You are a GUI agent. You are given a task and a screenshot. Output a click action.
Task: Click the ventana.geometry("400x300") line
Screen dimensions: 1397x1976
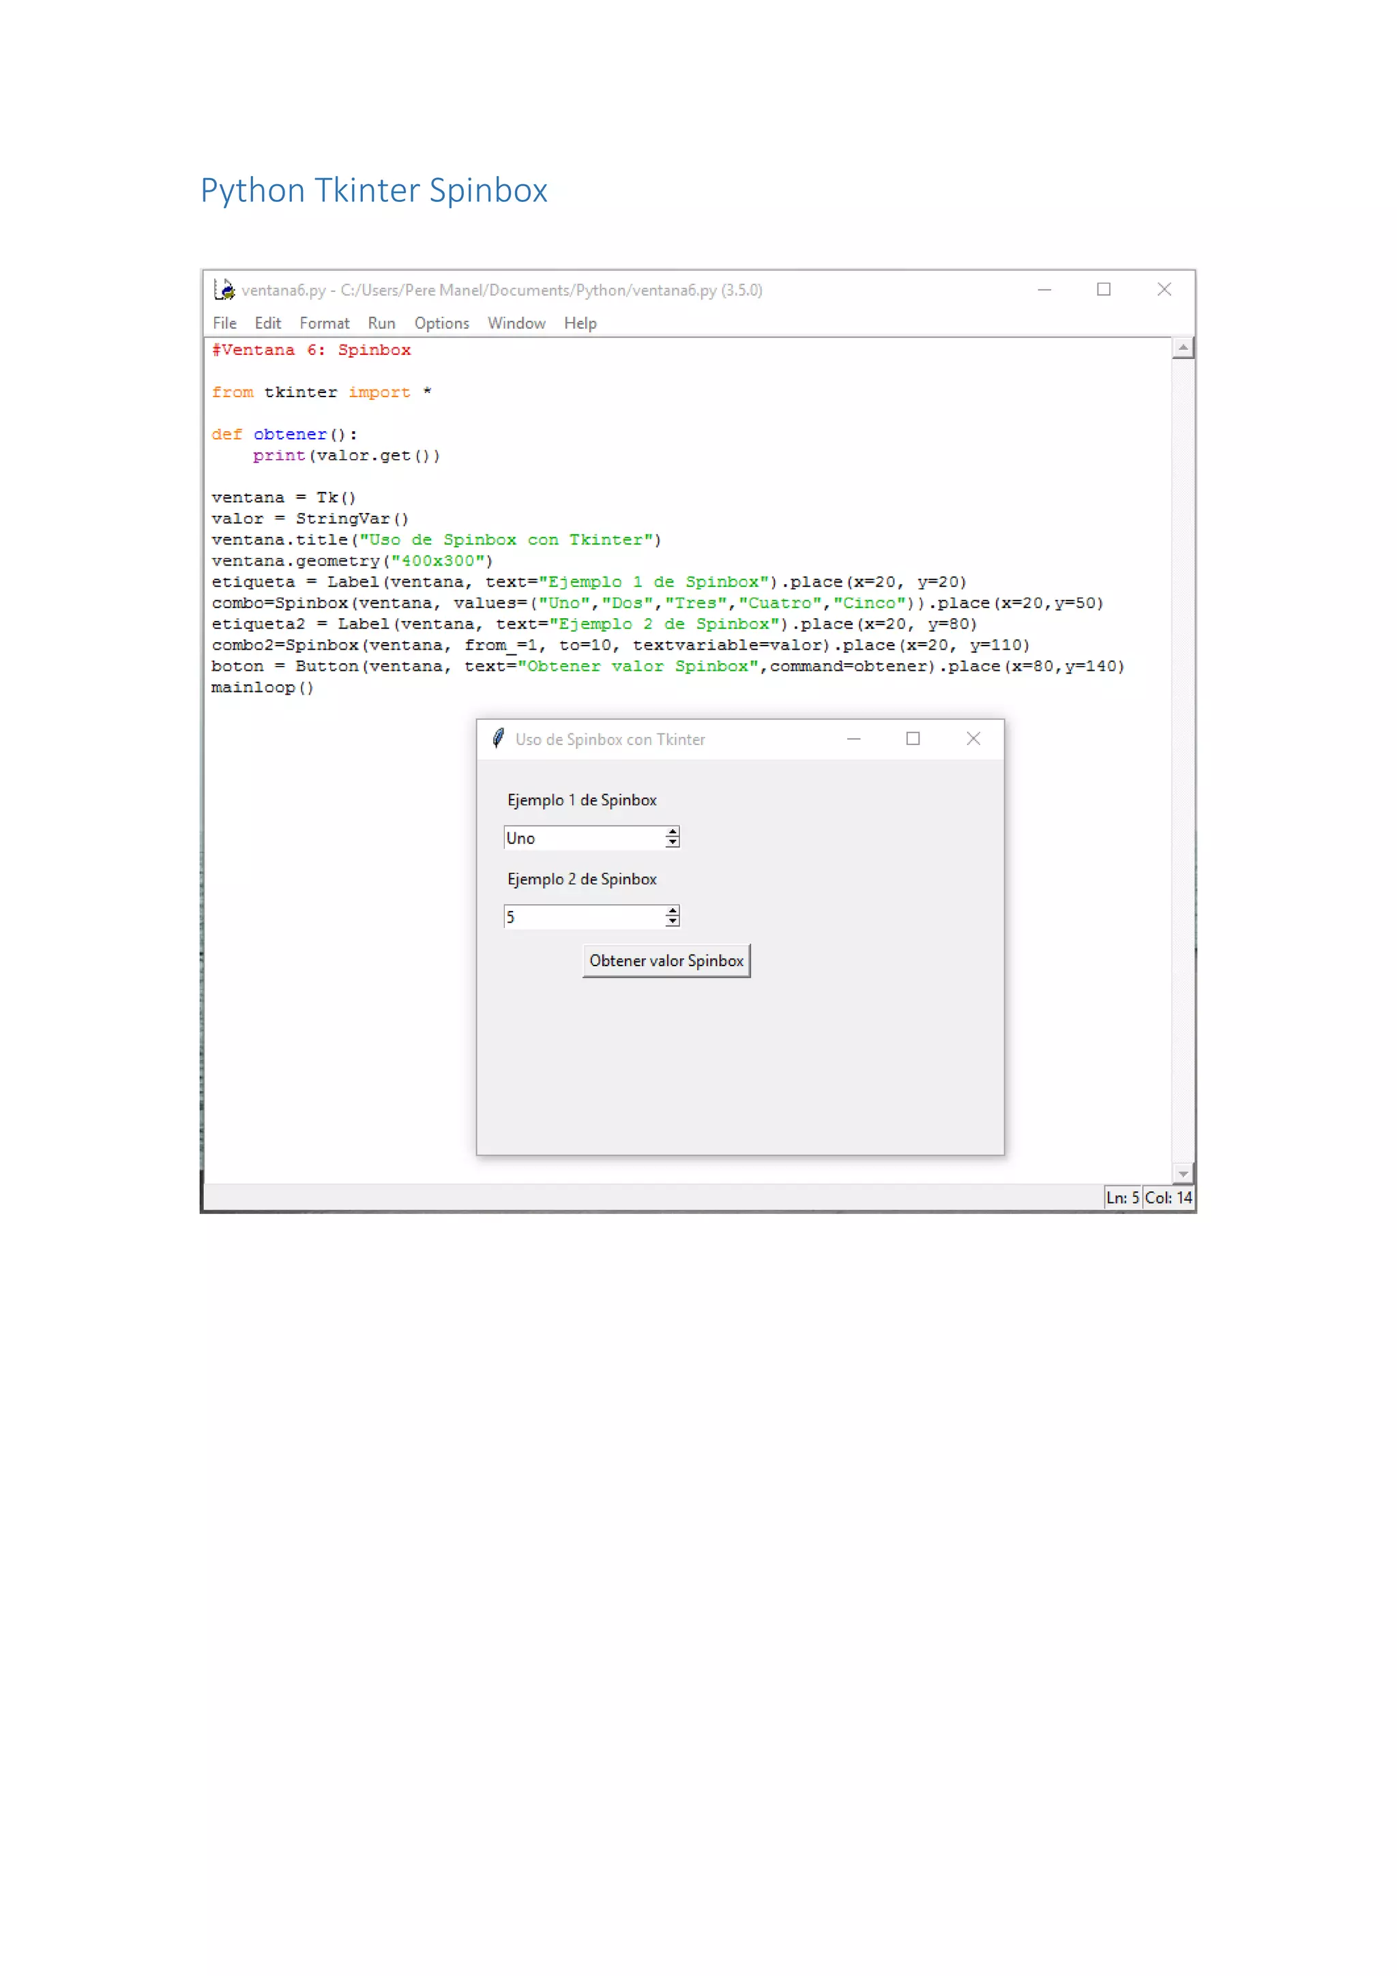click(353, 560)
